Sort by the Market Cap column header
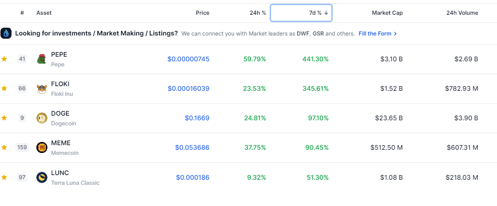Viewport: 497px width, 206px height. coord(387,13)
